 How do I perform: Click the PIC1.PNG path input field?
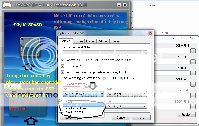click(171, 62)
